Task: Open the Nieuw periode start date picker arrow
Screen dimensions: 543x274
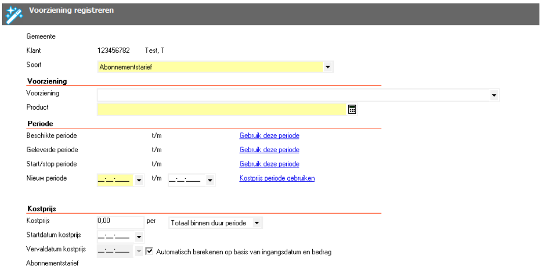Action: [139, 180]
